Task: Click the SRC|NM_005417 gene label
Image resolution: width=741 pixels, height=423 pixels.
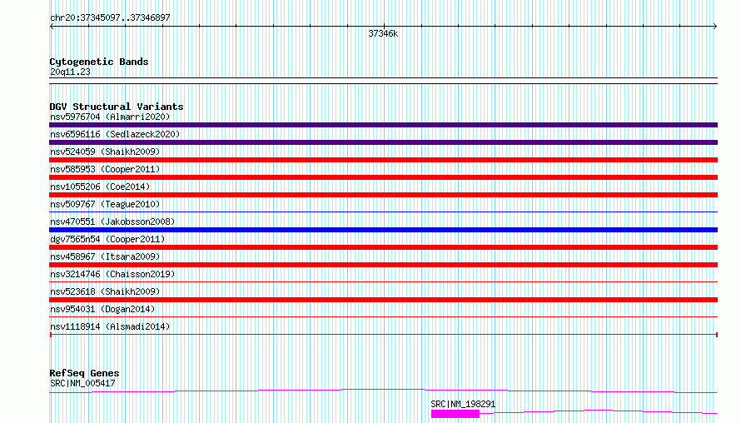Action: (82, 383)
